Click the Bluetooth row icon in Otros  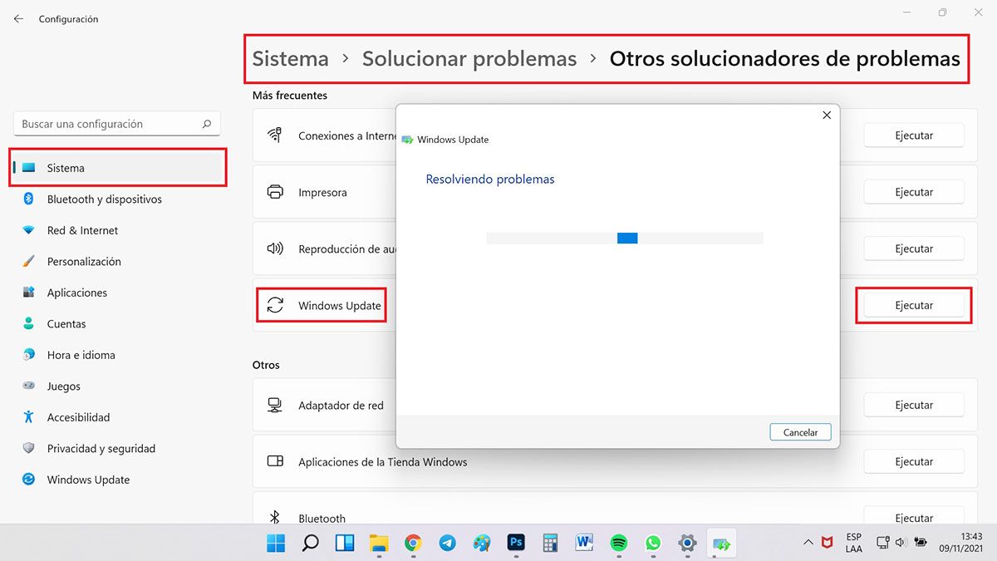pyautogui.click(x=275, y=518)
